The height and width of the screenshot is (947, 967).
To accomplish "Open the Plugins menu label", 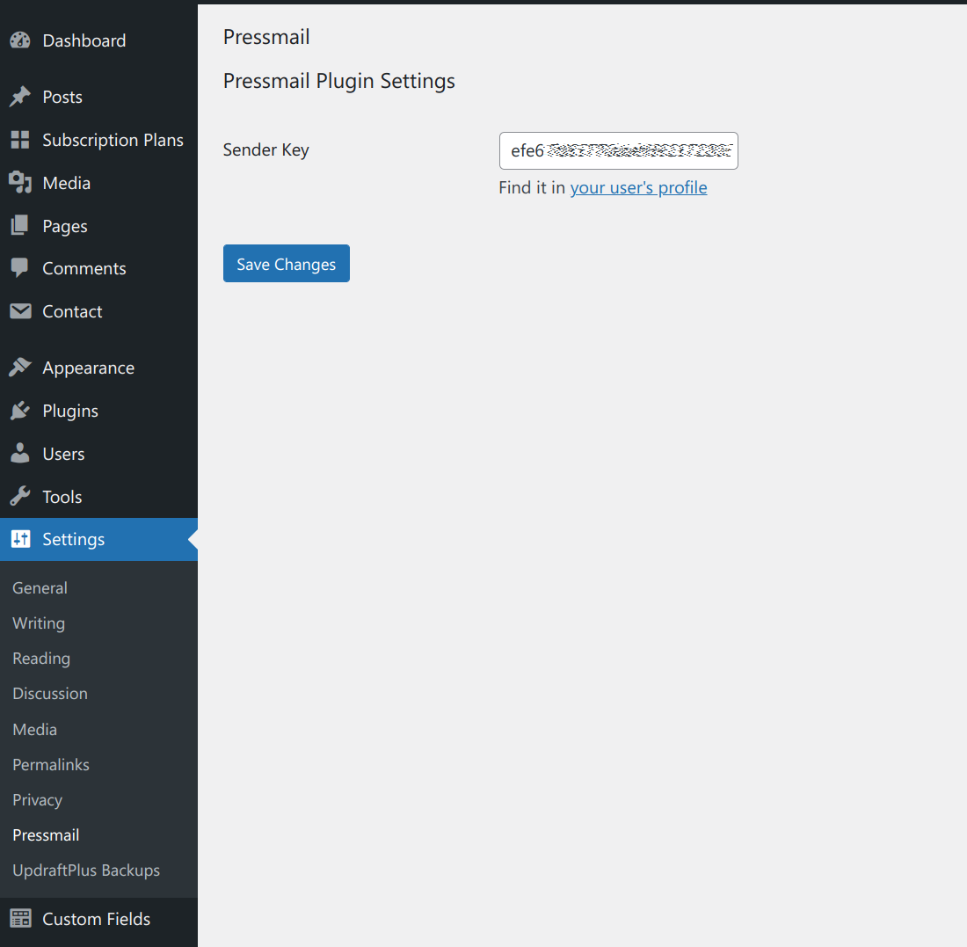I will (70, 412).
